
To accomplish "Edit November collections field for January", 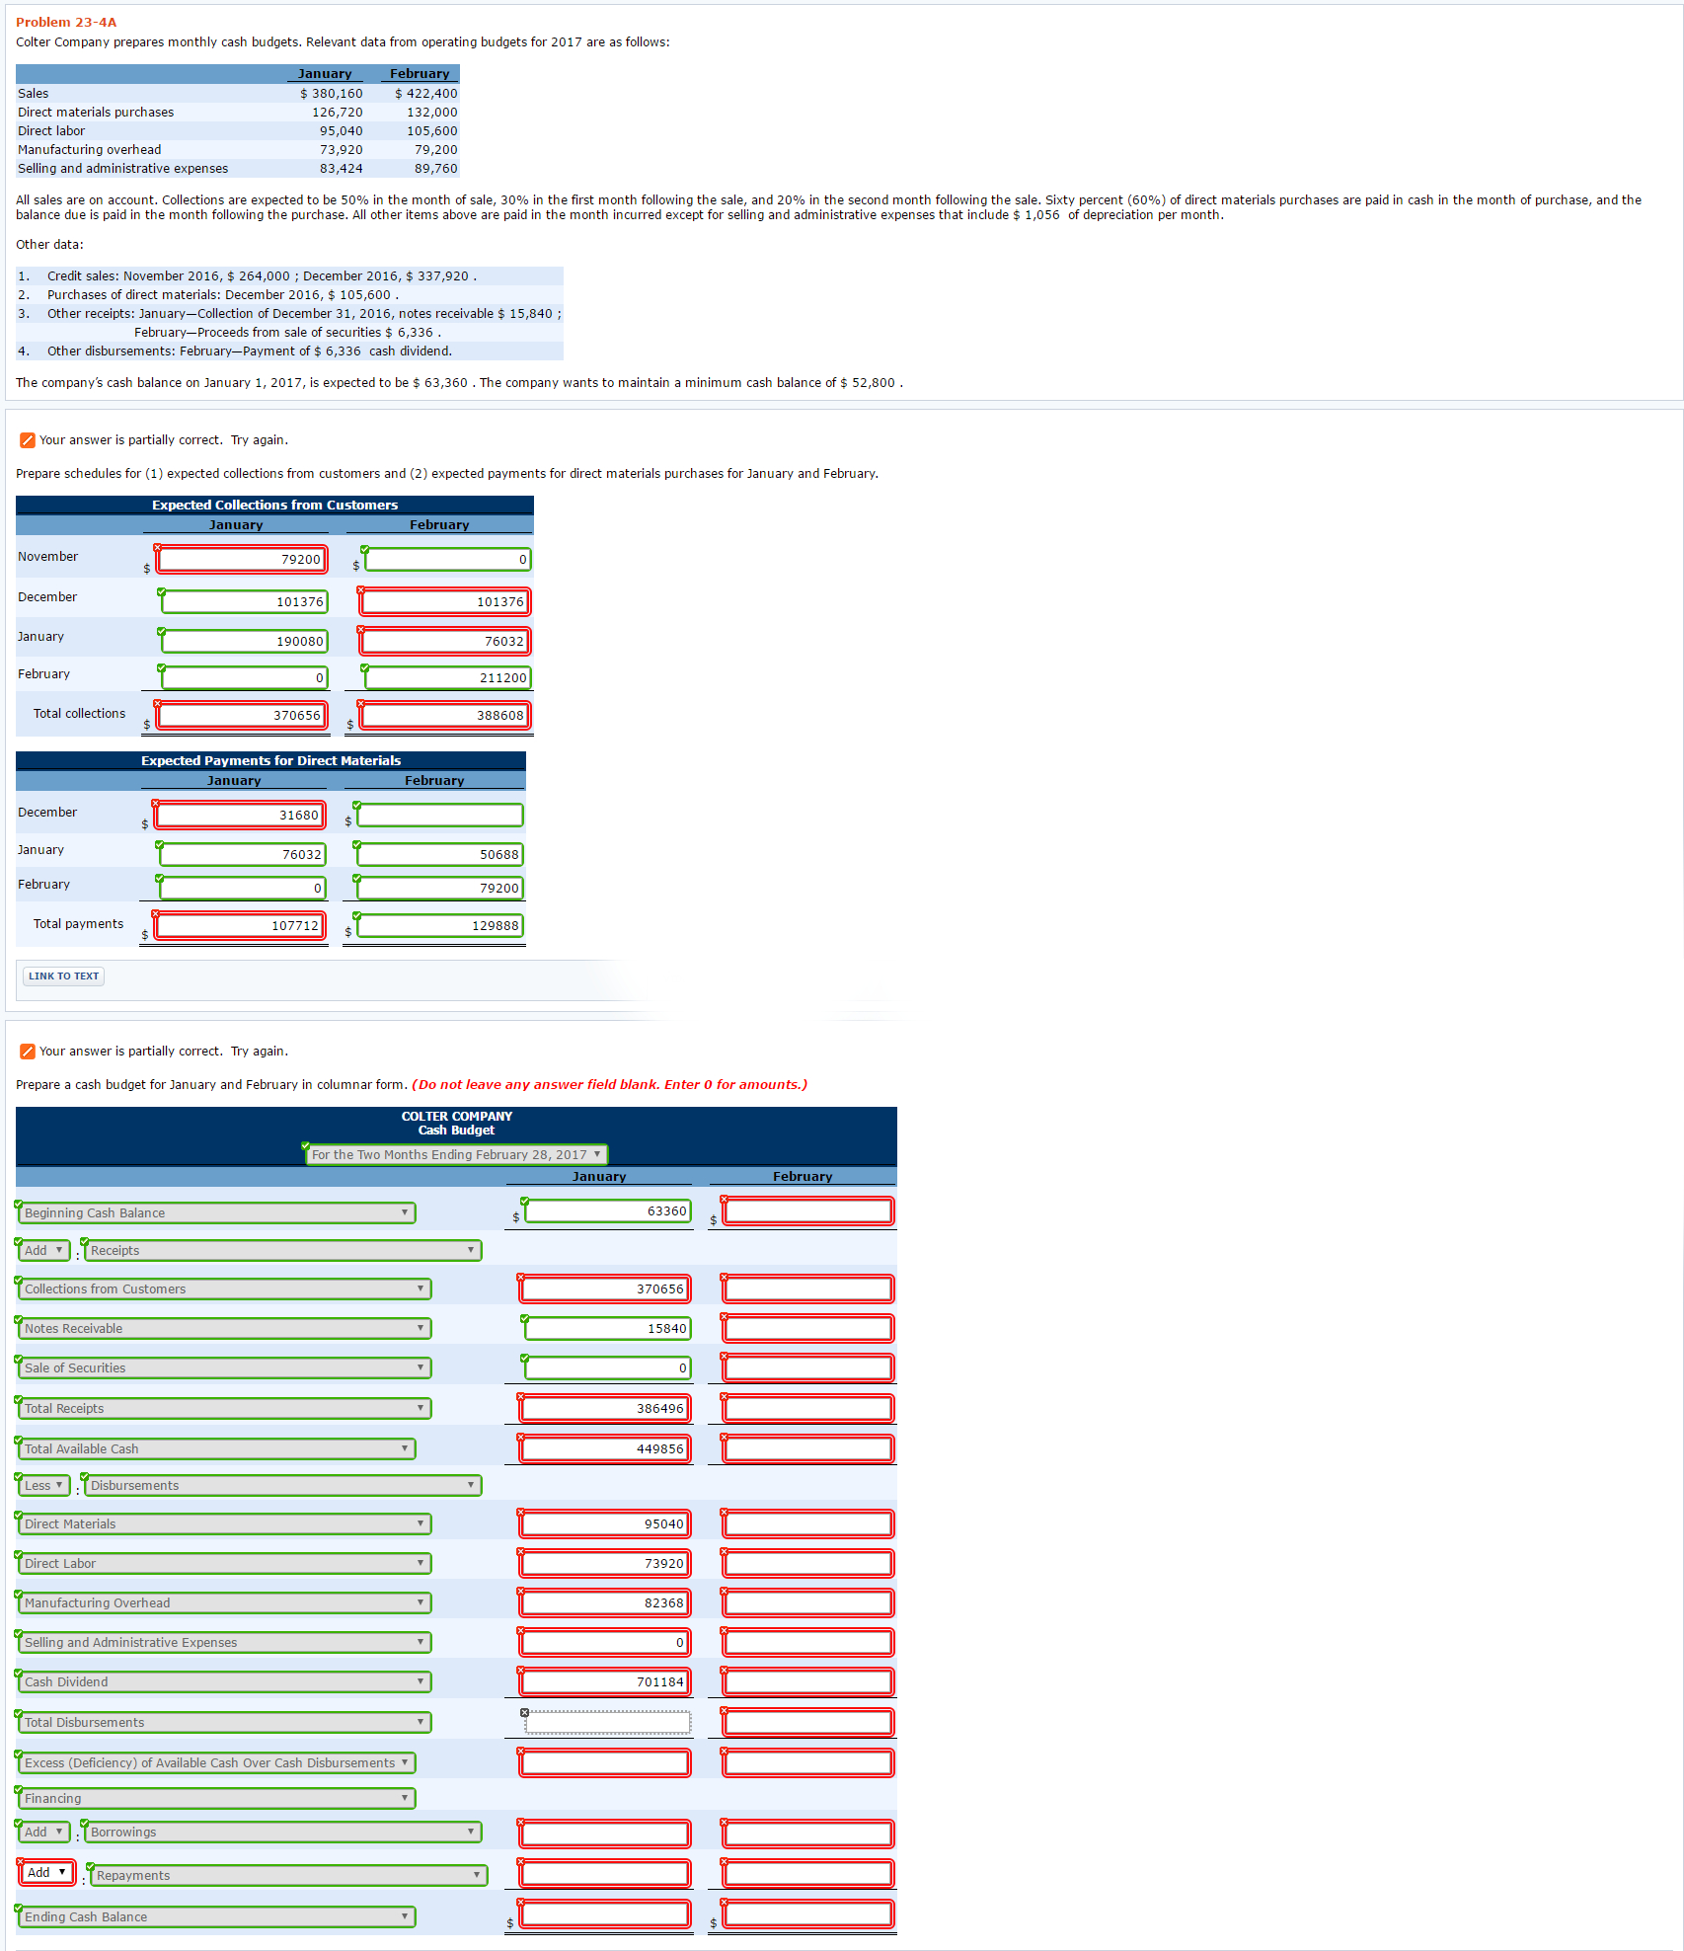I will [241, 559].
